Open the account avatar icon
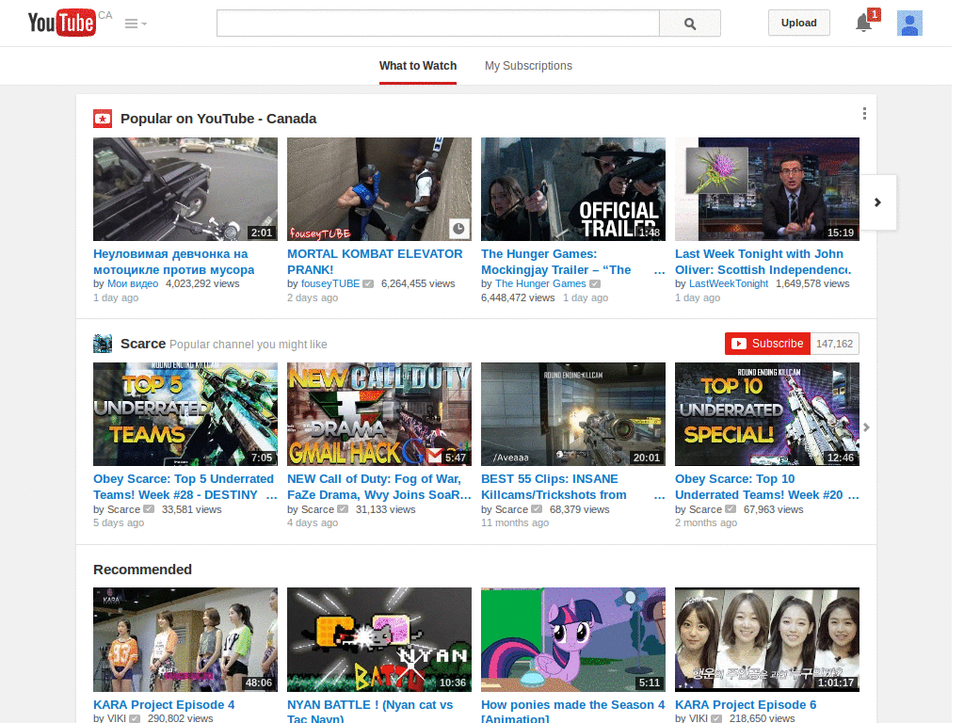Image resolution: width=964 pixels, height=723 pixels. [909, 24]
